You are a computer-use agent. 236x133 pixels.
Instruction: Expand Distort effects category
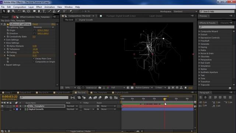(x=199, y=34)
